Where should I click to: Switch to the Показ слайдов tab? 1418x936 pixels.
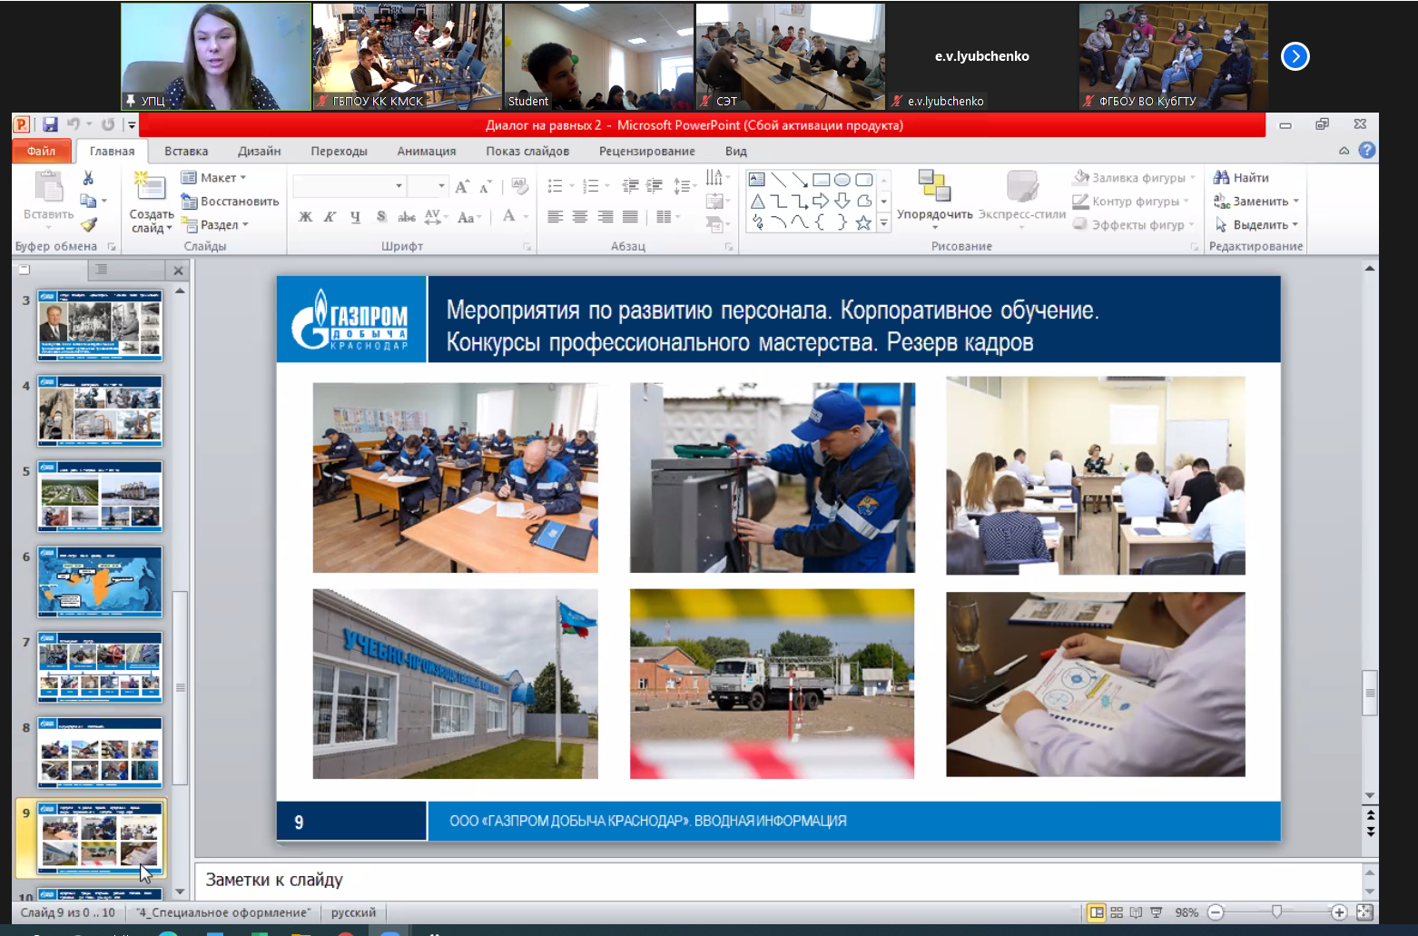pos(527,151)
